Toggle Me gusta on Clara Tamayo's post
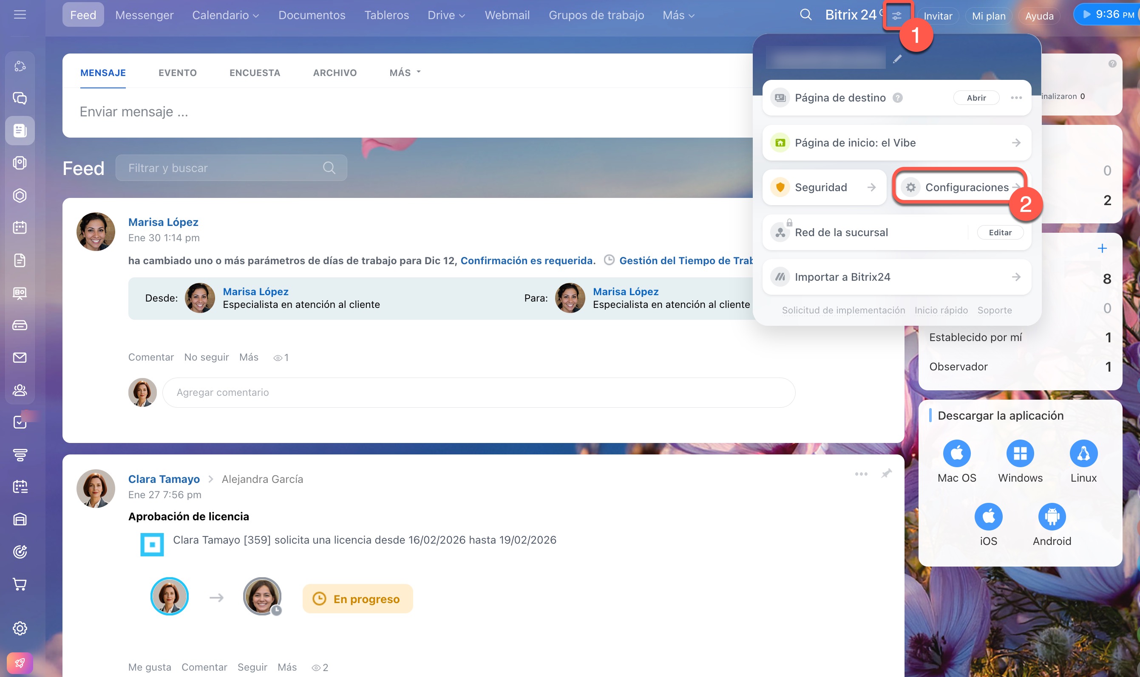 coord(149,667)
